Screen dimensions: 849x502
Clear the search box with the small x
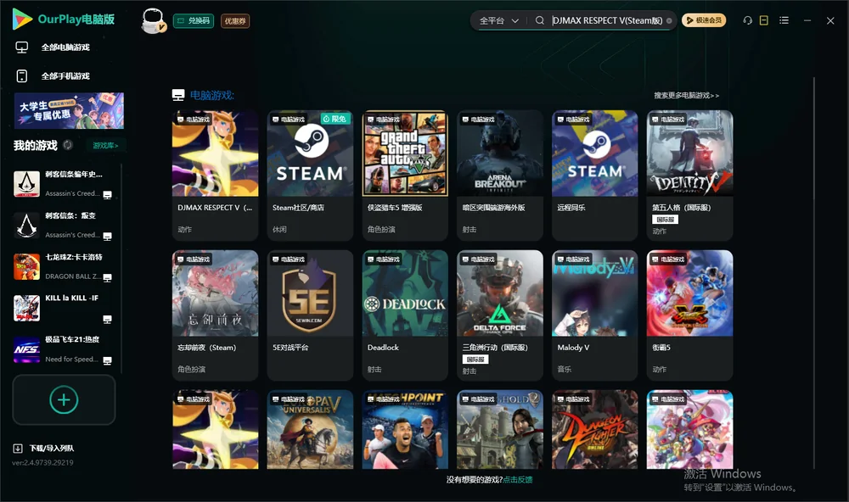(669, 21)
